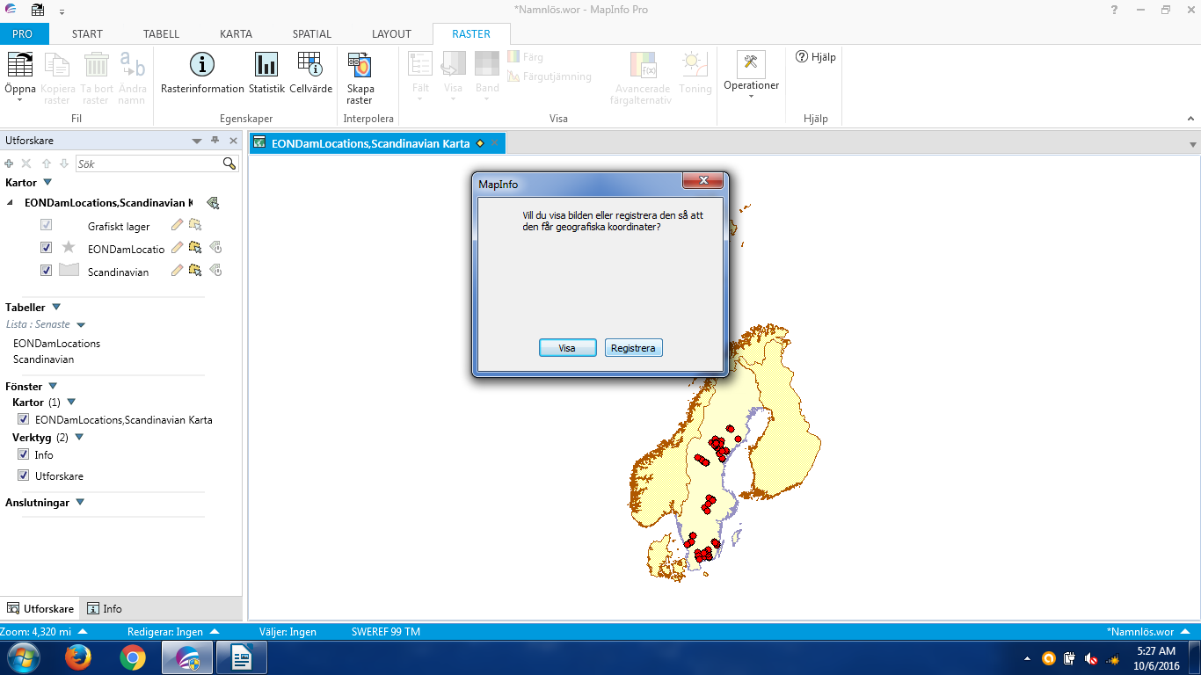Switch to the SPATIAL ribbon tab
The height and width of the screenshot is (675, 1201).
click(312, 34)
